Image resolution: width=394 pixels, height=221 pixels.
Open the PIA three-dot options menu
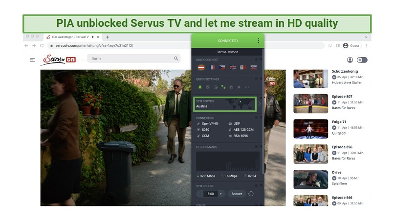tap(258, 40)
